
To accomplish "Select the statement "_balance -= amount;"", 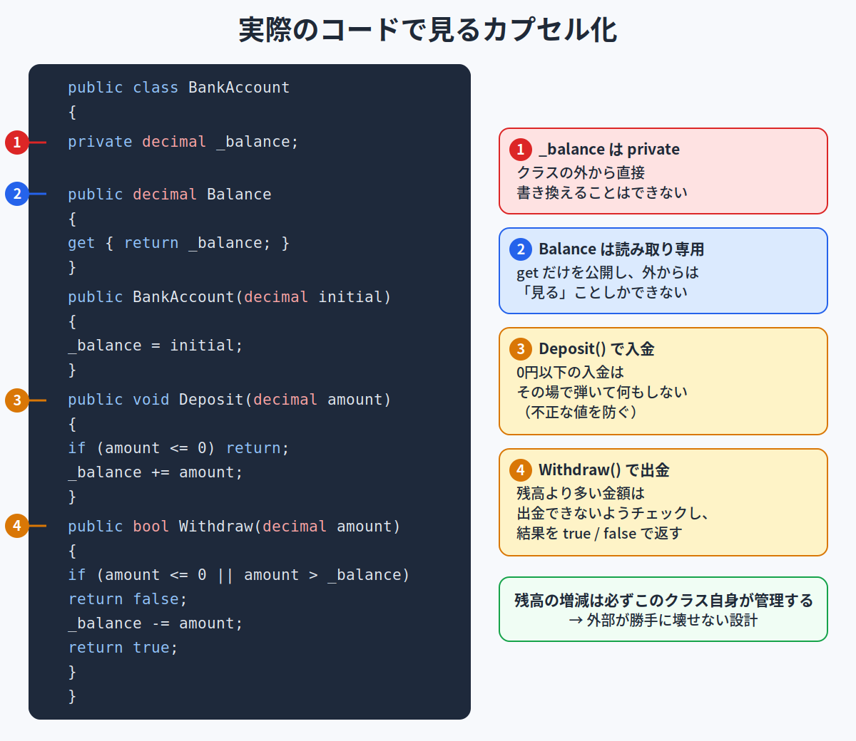I will point(156,623).
